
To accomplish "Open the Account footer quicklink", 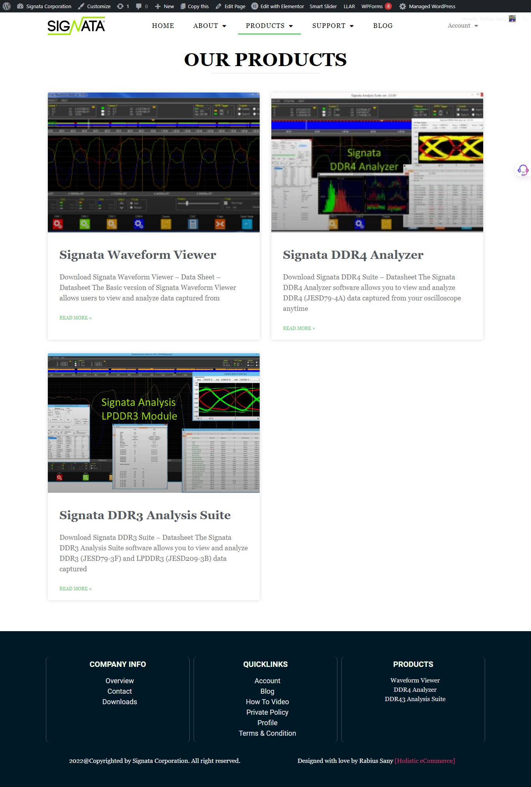I will 267,681.
